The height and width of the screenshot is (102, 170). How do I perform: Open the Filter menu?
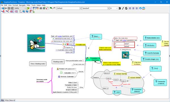coord(28,5)
